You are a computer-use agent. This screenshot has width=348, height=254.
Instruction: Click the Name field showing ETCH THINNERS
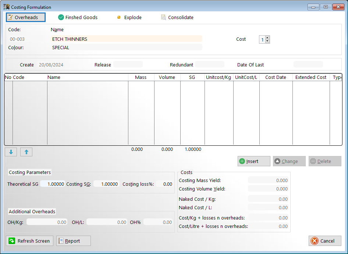click(127, 39)
